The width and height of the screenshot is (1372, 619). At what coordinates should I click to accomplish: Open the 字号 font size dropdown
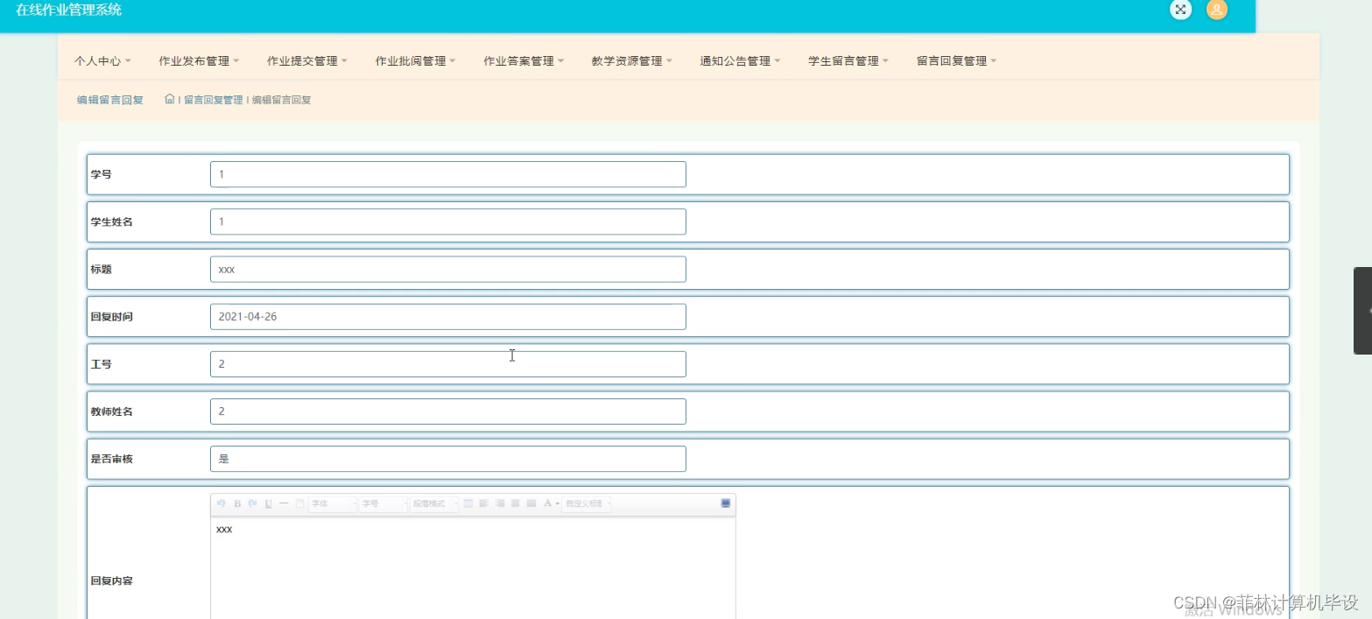click(x=383, y=503)
